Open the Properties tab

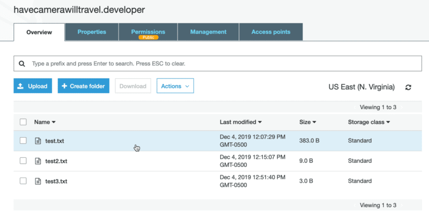tap(92, 32)
